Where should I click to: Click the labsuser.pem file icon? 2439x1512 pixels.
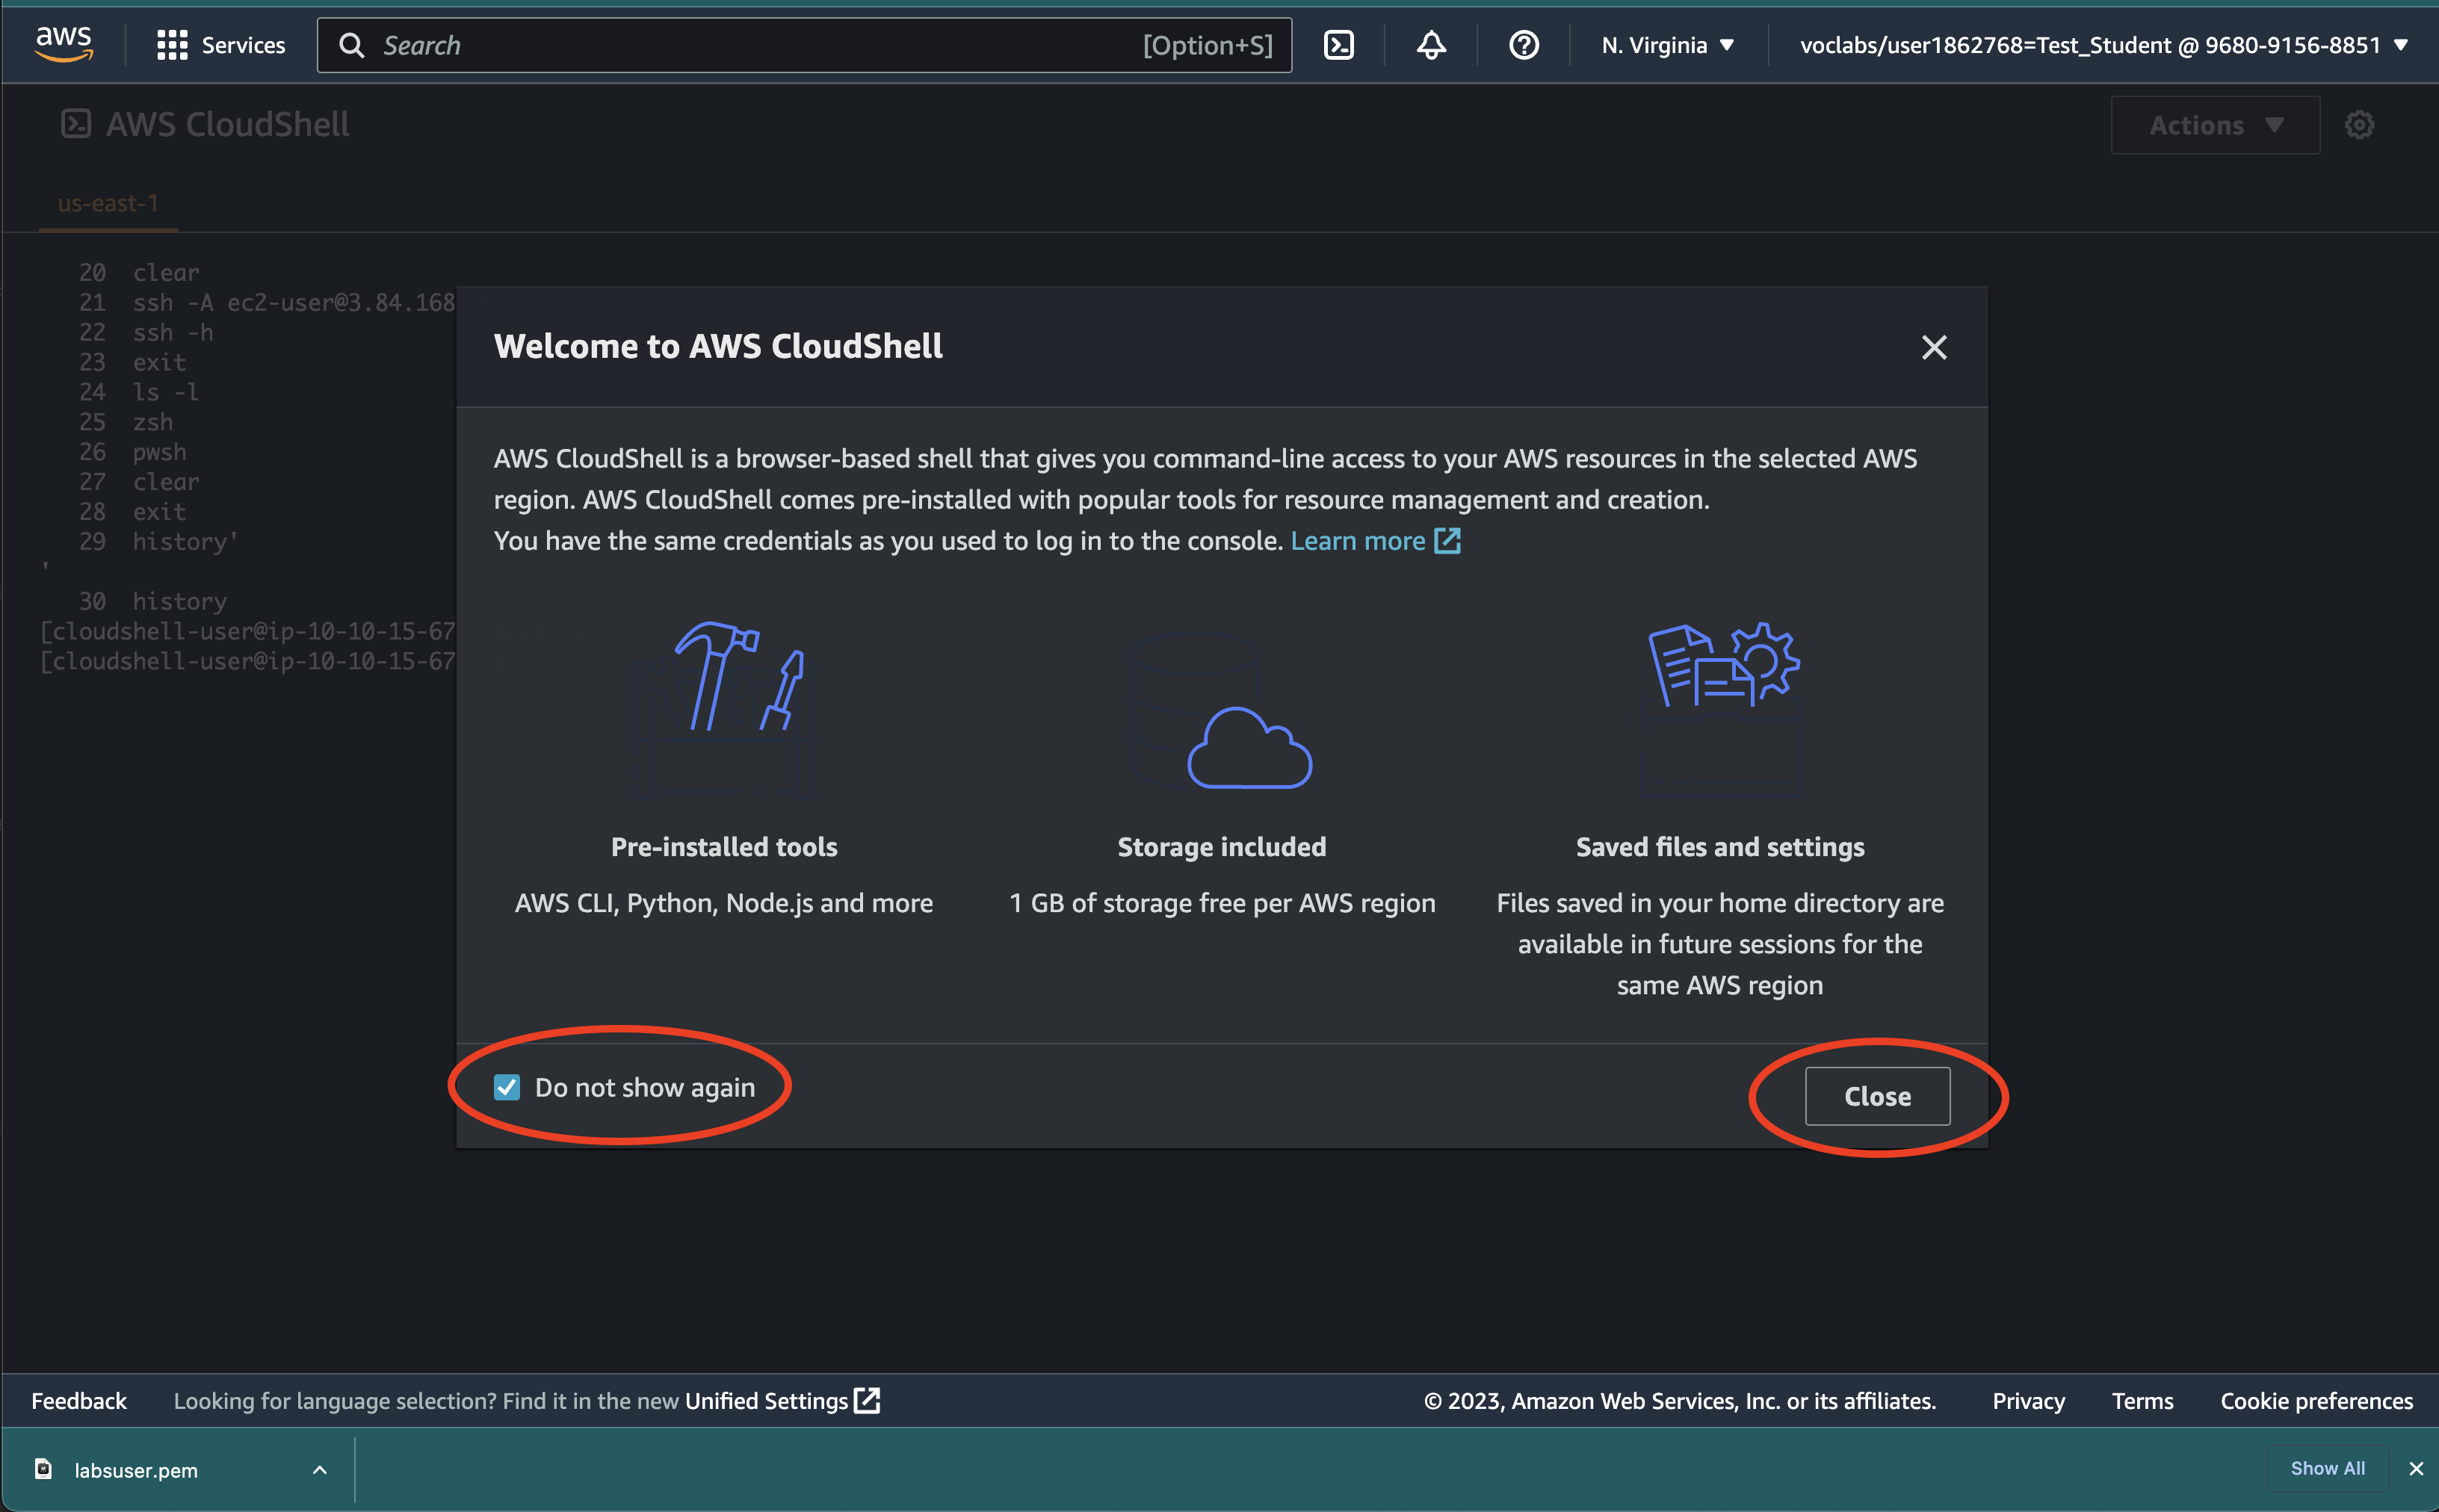tap(44, 1469)
